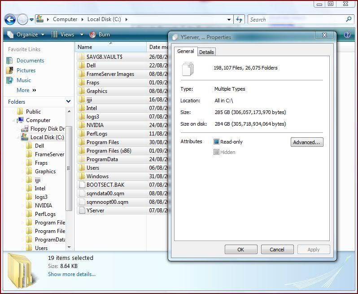
Task: Click Show more details link
Action: point(72,274)
